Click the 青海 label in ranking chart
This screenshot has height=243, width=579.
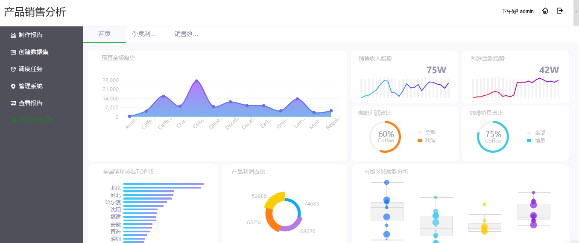point(115,232)
